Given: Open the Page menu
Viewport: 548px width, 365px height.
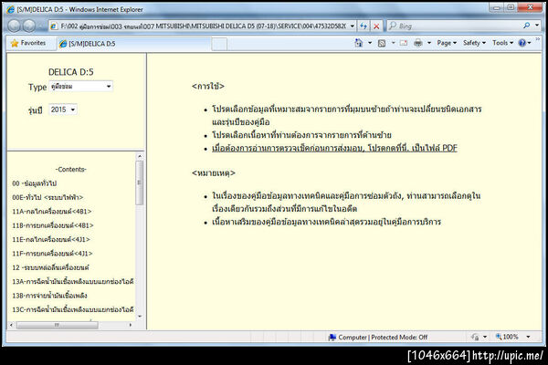Looking at the screenshot, I should 447,43.
